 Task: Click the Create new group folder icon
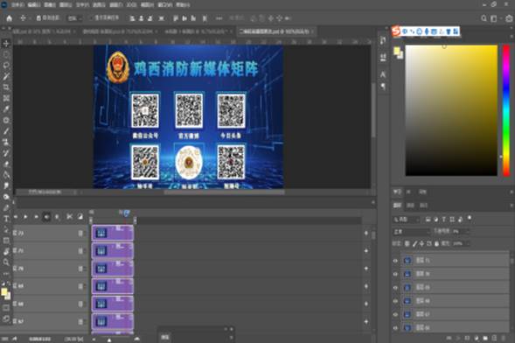(485, 338)
